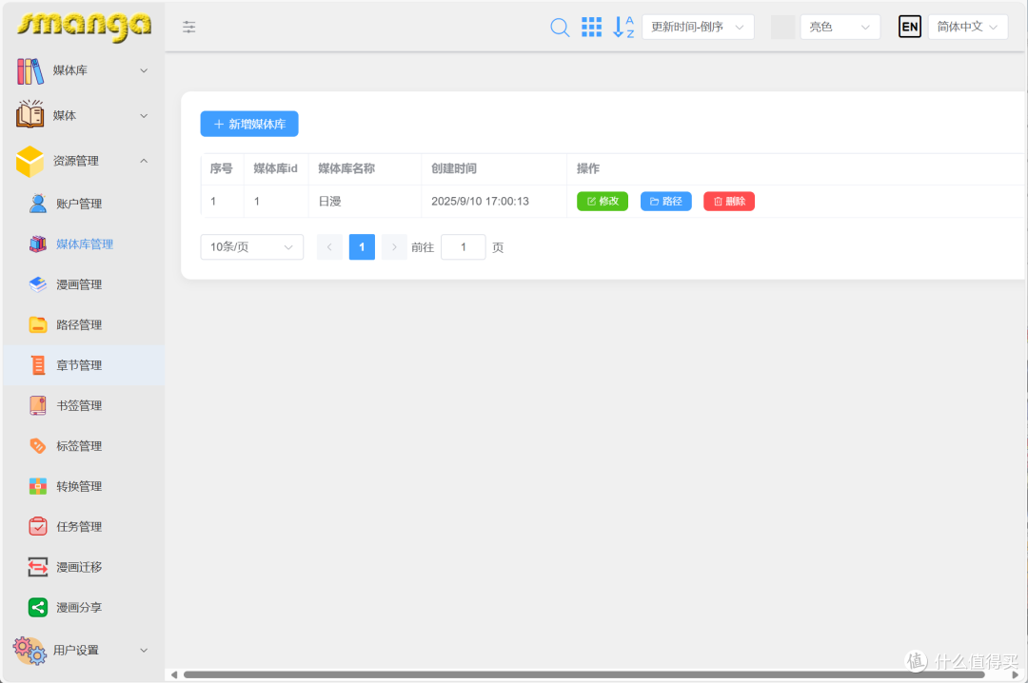
Task: Open 账户管理 menu item
Action: (84, 204)
